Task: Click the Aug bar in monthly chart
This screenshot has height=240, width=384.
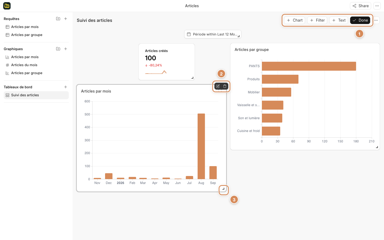Action: (x=201, y=146)
